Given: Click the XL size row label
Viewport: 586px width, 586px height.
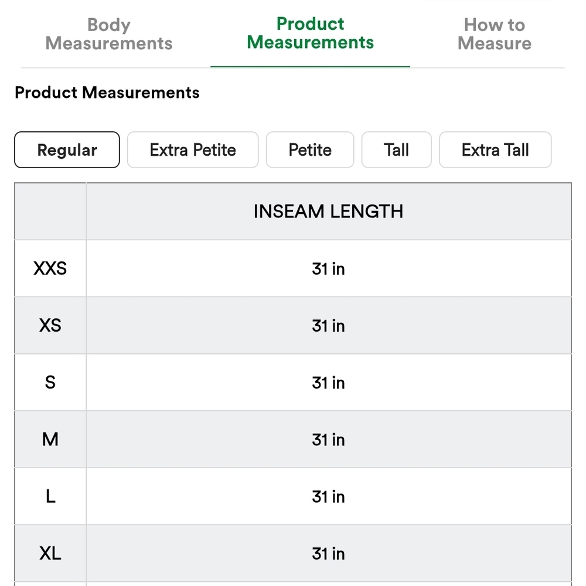Looking at the screenshot, I should tap(50, 553).
